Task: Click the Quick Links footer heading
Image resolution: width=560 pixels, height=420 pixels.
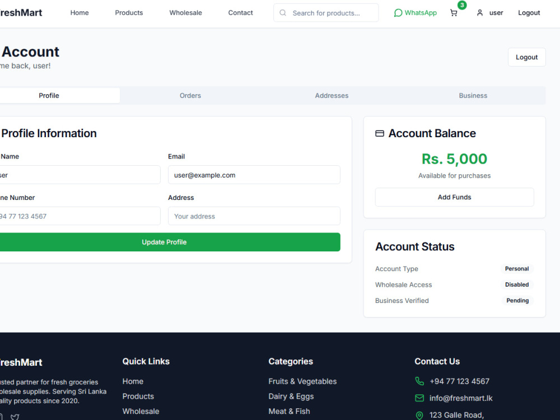Action: (x=146, y=361)
